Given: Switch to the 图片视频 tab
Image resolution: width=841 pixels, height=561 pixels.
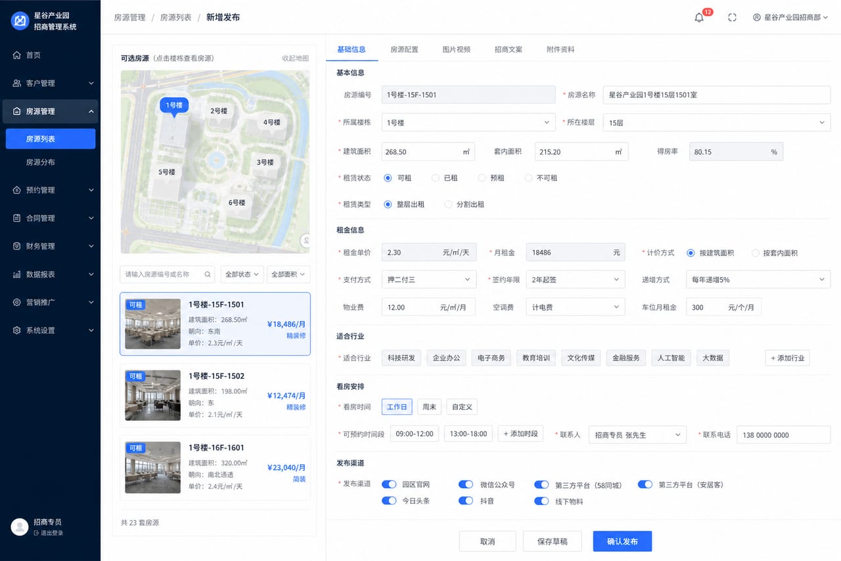Looking at the screenshot, I should point(456,49).
